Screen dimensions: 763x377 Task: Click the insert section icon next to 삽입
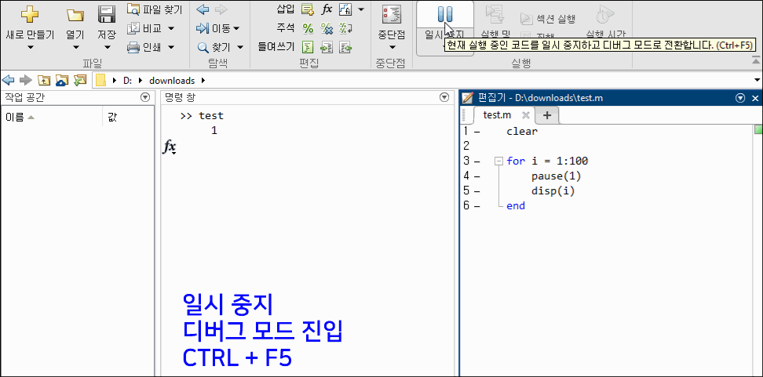(x=307, y=9)
